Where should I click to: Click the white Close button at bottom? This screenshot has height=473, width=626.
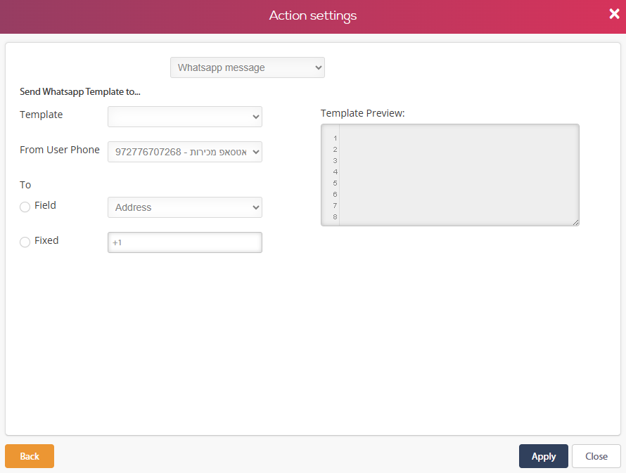[x=596, y=456]
